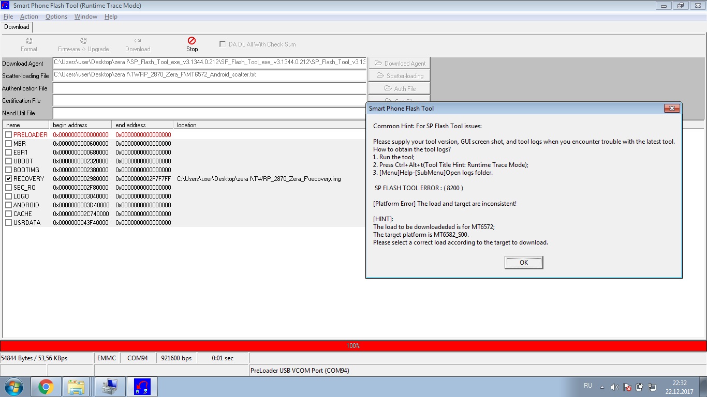Screen dimensions: 707x397
Task: Click the Download Agent path field
Action: [210, 63]
